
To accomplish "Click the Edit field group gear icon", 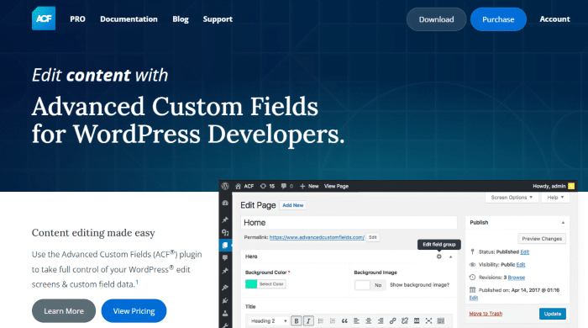I will point(439,257).
